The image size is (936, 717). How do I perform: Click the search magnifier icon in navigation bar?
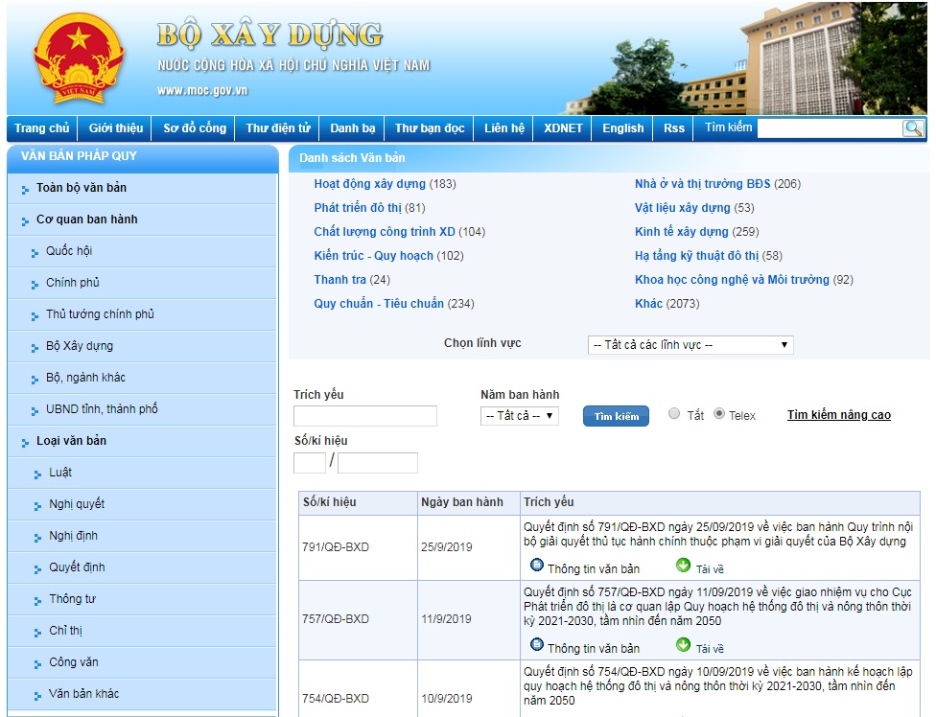coord(913,128)
